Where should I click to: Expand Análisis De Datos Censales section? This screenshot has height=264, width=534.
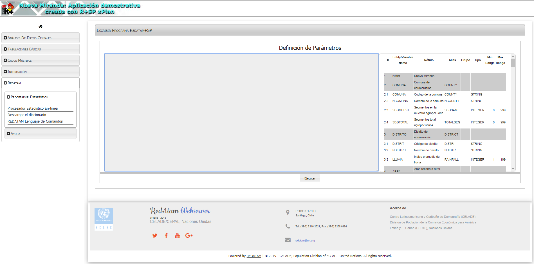(41, 38)
